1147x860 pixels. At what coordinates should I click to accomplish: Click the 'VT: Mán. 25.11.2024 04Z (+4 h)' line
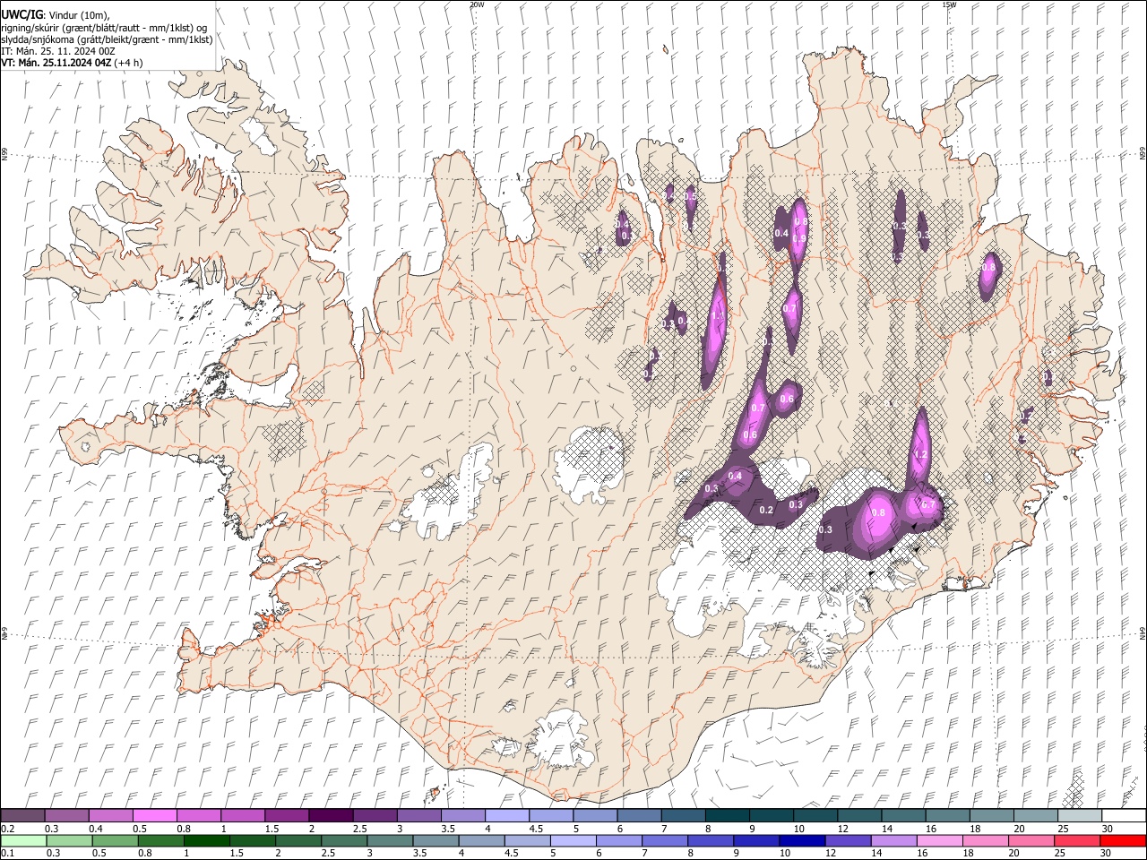point(71,63)
